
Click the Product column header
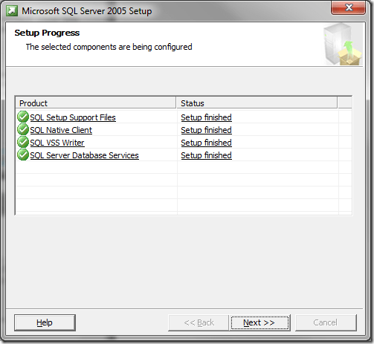coord(96,103)
